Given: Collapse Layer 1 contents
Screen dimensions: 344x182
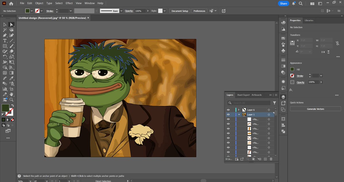Looking at the screenshot, I should click(x=239, y=114).
